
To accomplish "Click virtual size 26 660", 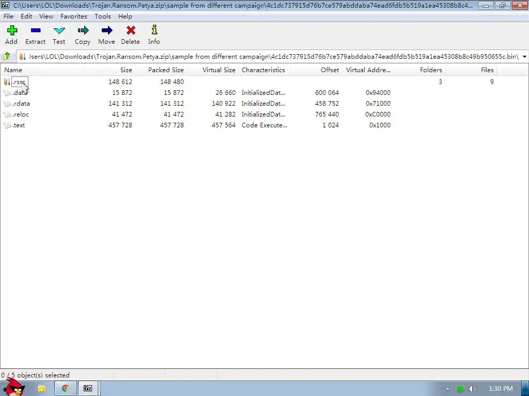I will [x=225, y=93].
